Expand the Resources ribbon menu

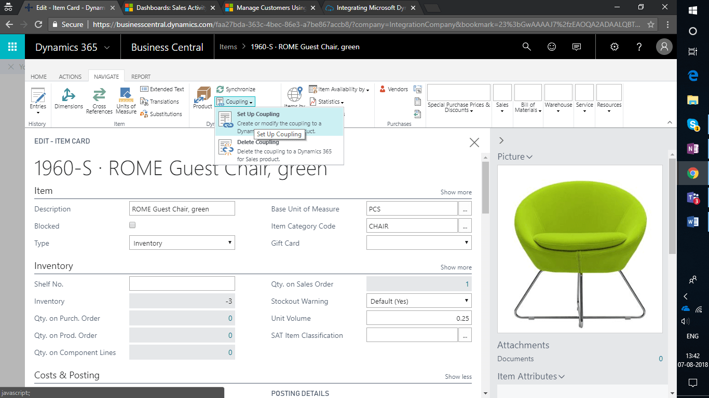click(609, 99)
